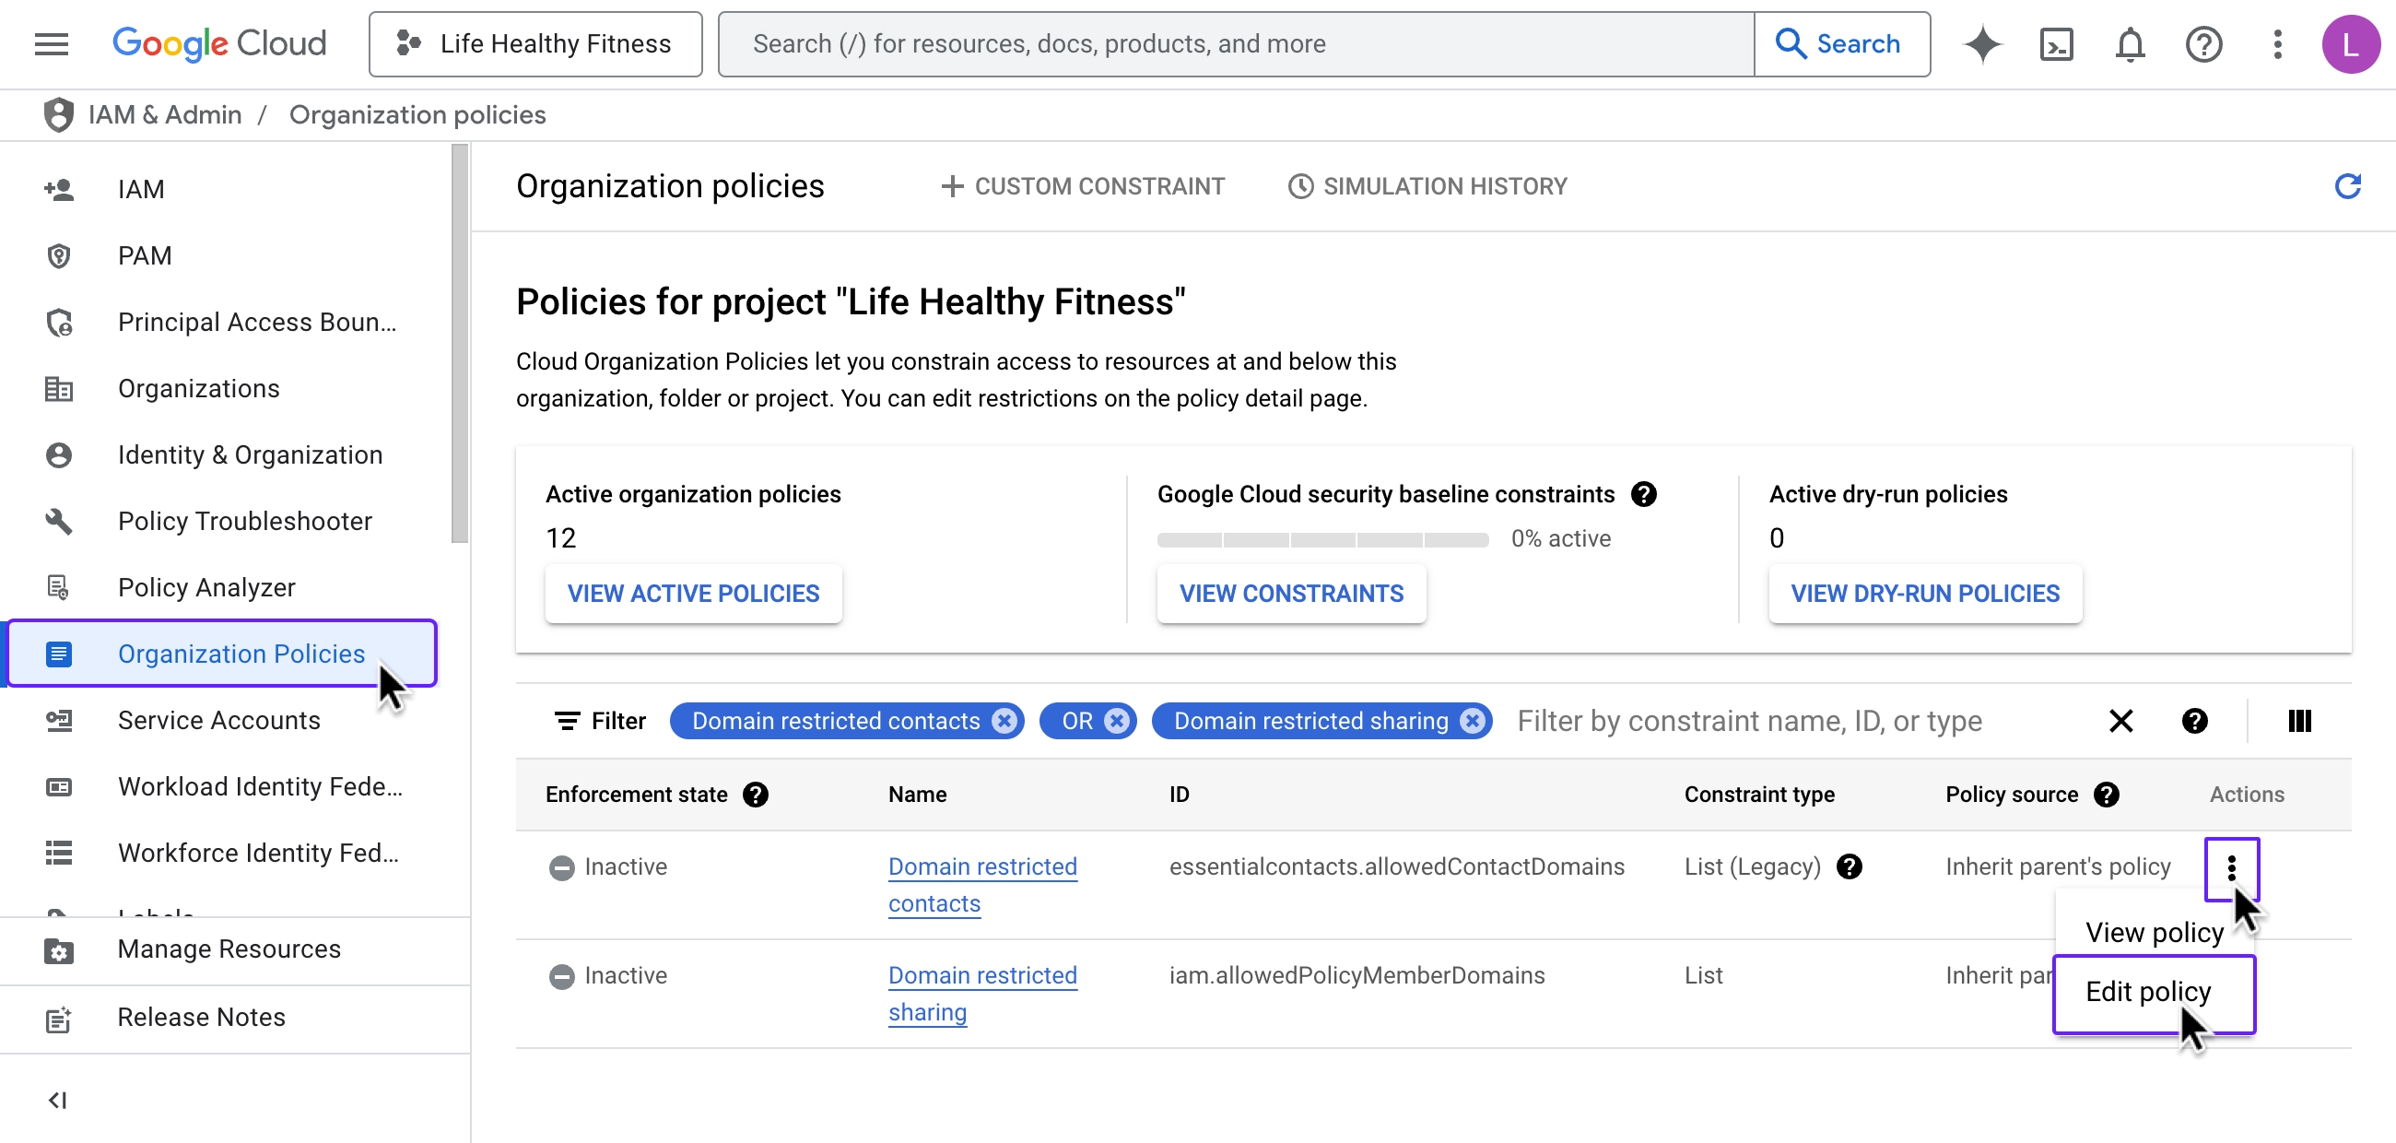Remove the Domain restricted sharing filter chip
2396x1143 pixels.
pyautogui.click(x=1473, y=721)
